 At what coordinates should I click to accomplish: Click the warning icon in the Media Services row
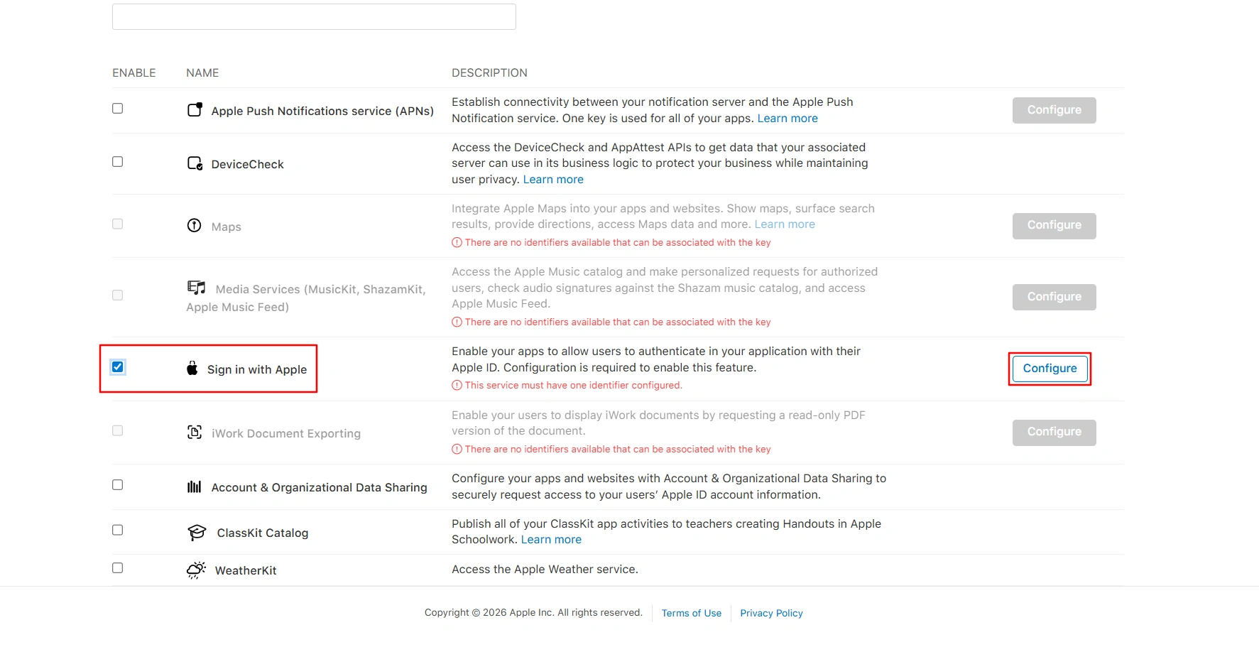tap(457, 322)
